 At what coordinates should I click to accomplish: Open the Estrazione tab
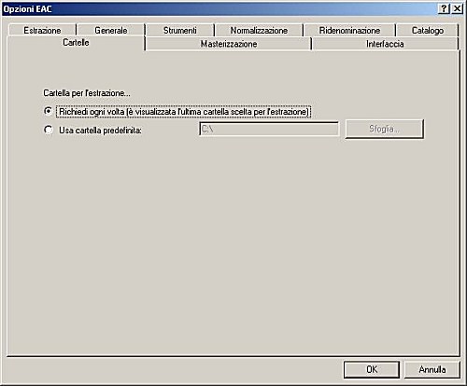(42, 31)
